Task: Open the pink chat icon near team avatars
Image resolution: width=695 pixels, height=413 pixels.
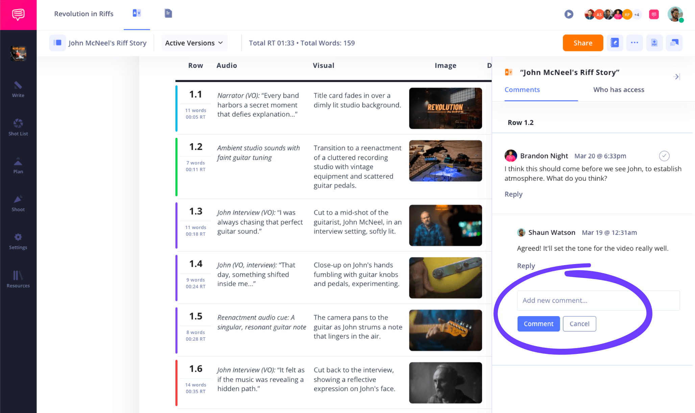Action: (653, 14)
